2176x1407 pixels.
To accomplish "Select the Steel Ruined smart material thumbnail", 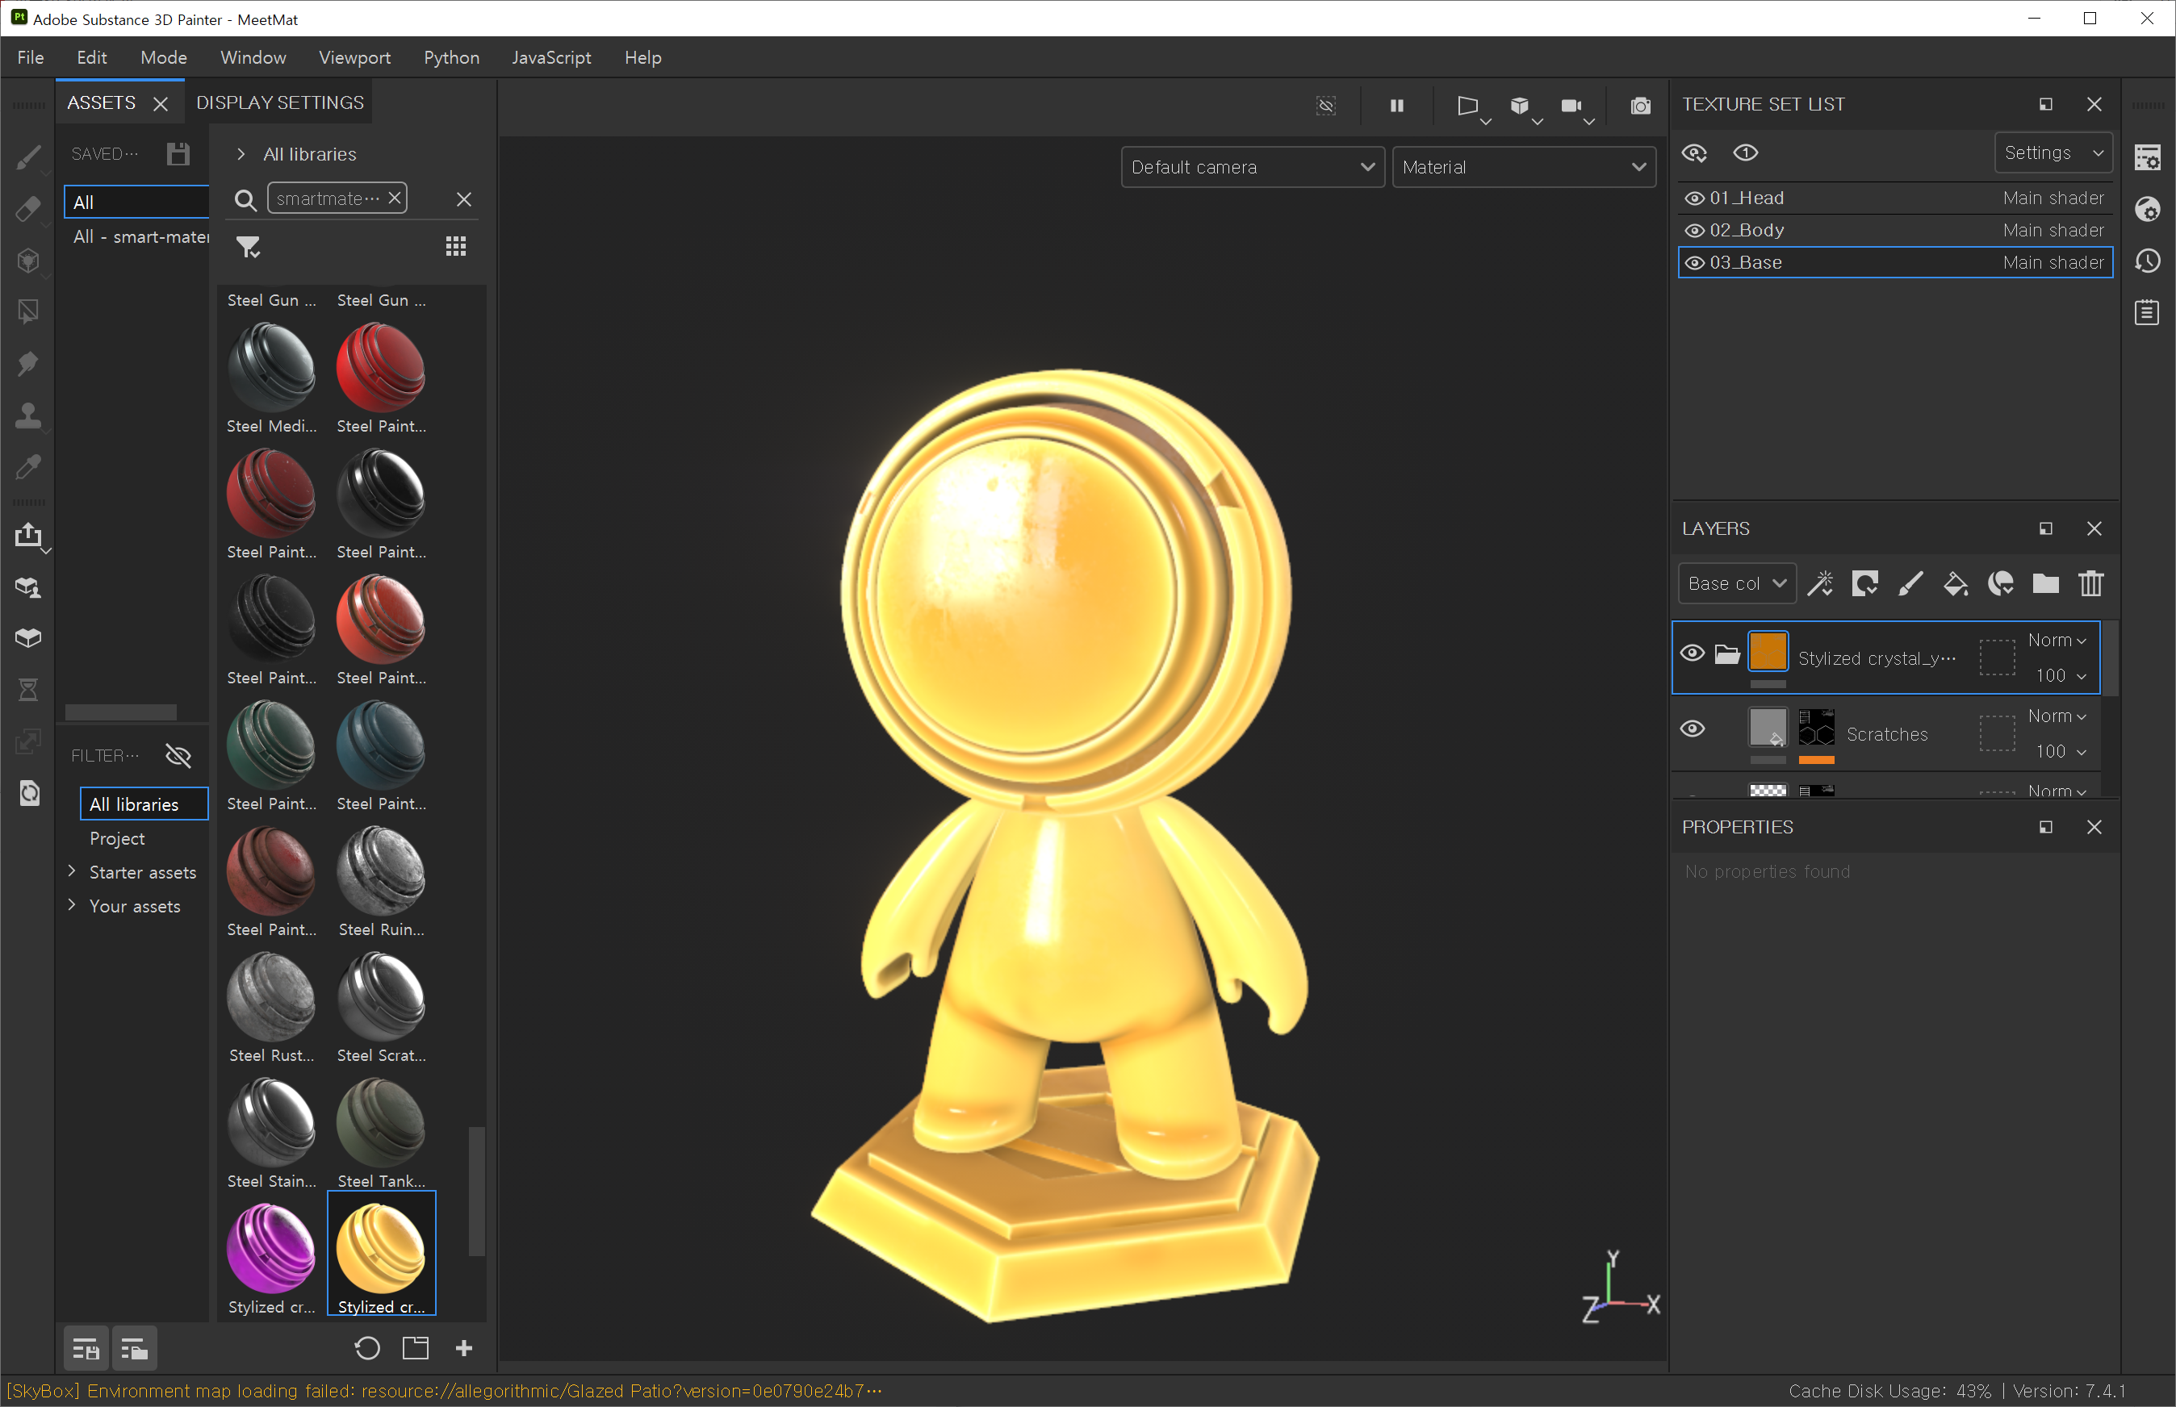I will [x=381, y=871].
